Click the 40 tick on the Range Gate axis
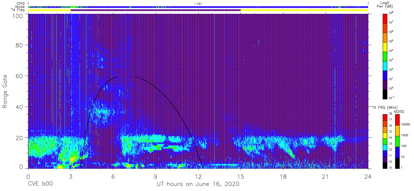This screenshot has width=414, height=191. coord(19,107)
